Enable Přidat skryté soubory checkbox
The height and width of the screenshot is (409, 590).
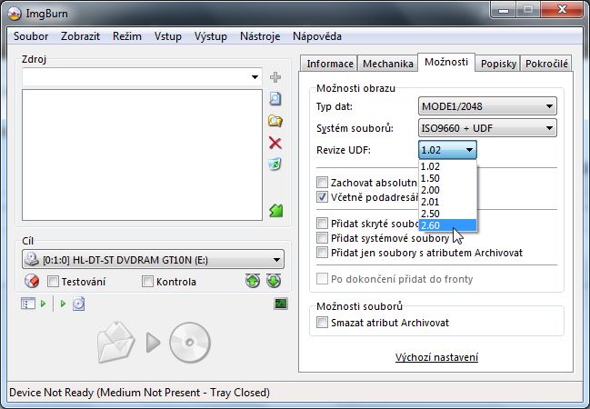pyautogui.click(x=322, y=224)
